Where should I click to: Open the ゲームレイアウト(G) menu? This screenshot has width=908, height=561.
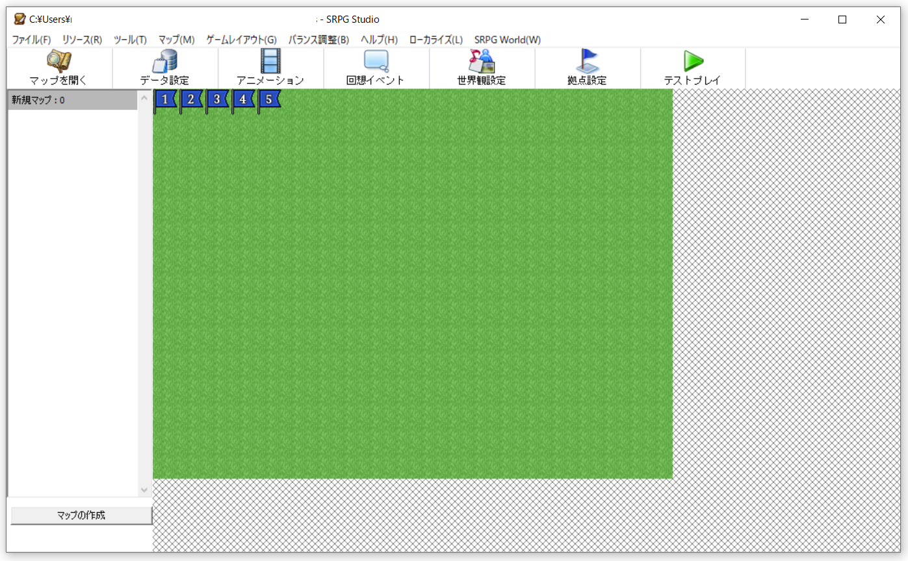241,40
